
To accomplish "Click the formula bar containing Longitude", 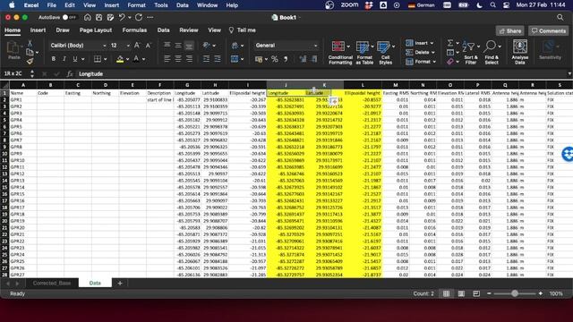I will [321, 73].
